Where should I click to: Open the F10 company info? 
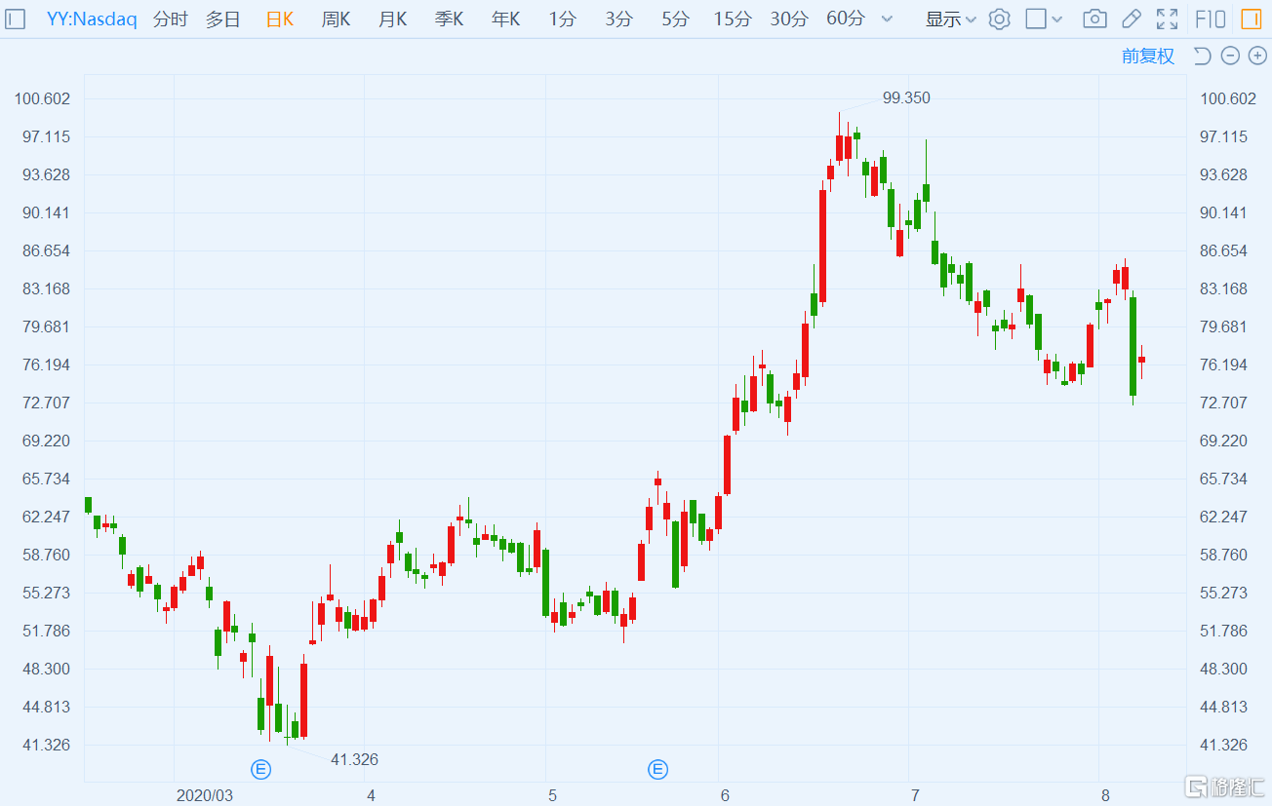pyautogui.click(x=1211, y=19)
